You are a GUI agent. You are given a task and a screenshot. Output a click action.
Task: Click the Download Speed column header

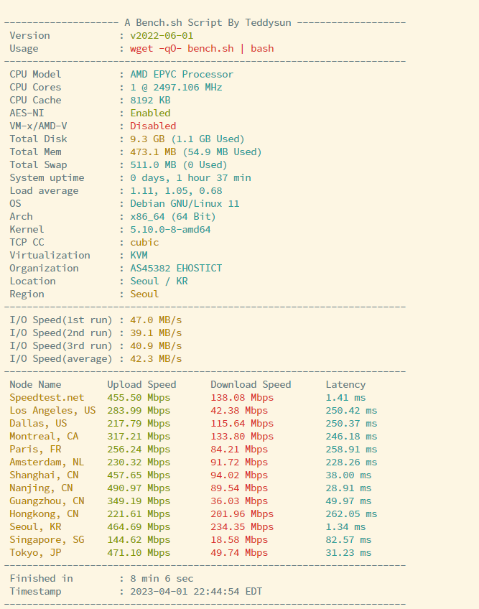251,385
